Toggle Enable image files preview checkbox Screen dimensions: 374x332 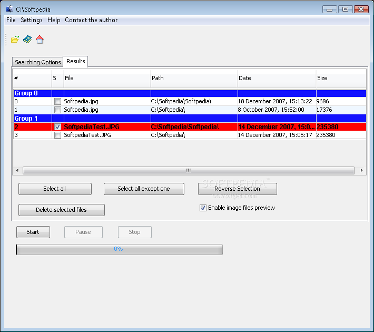click(203, 208)
